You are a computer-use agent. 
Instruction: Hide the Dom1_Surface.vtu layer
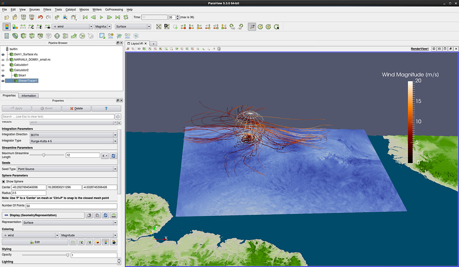3,54
